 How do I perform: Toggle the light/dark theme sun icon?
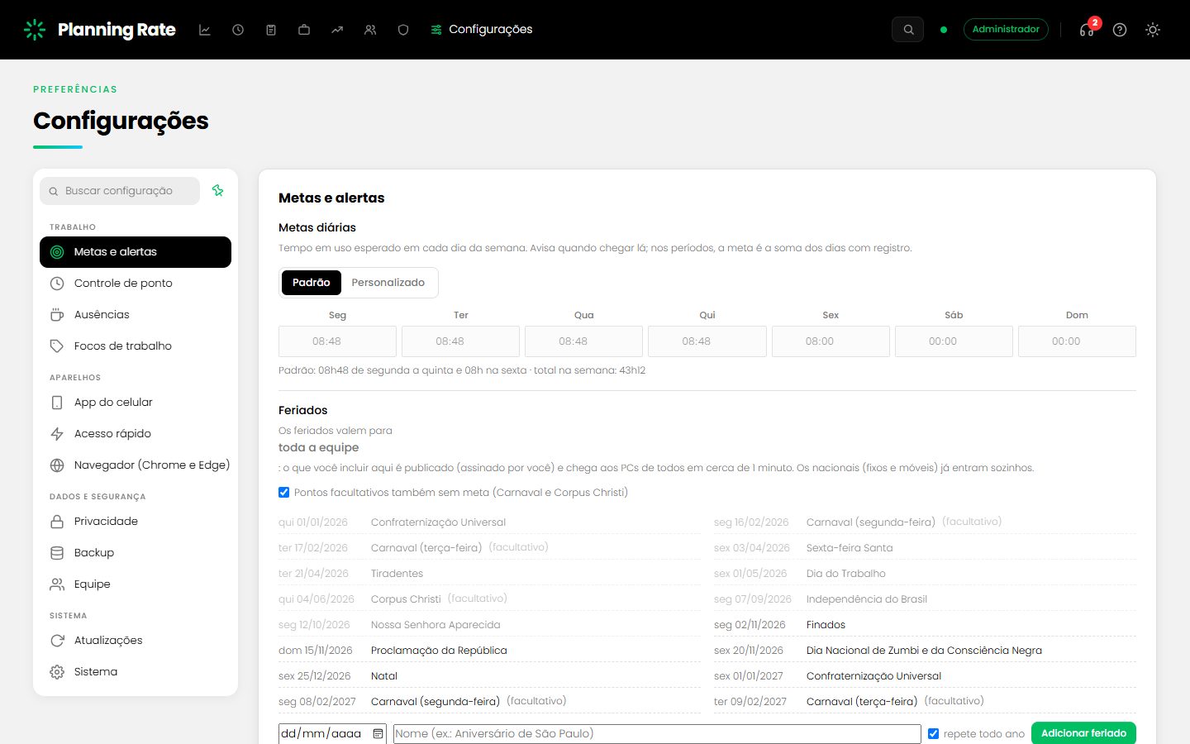point(1153,30)
